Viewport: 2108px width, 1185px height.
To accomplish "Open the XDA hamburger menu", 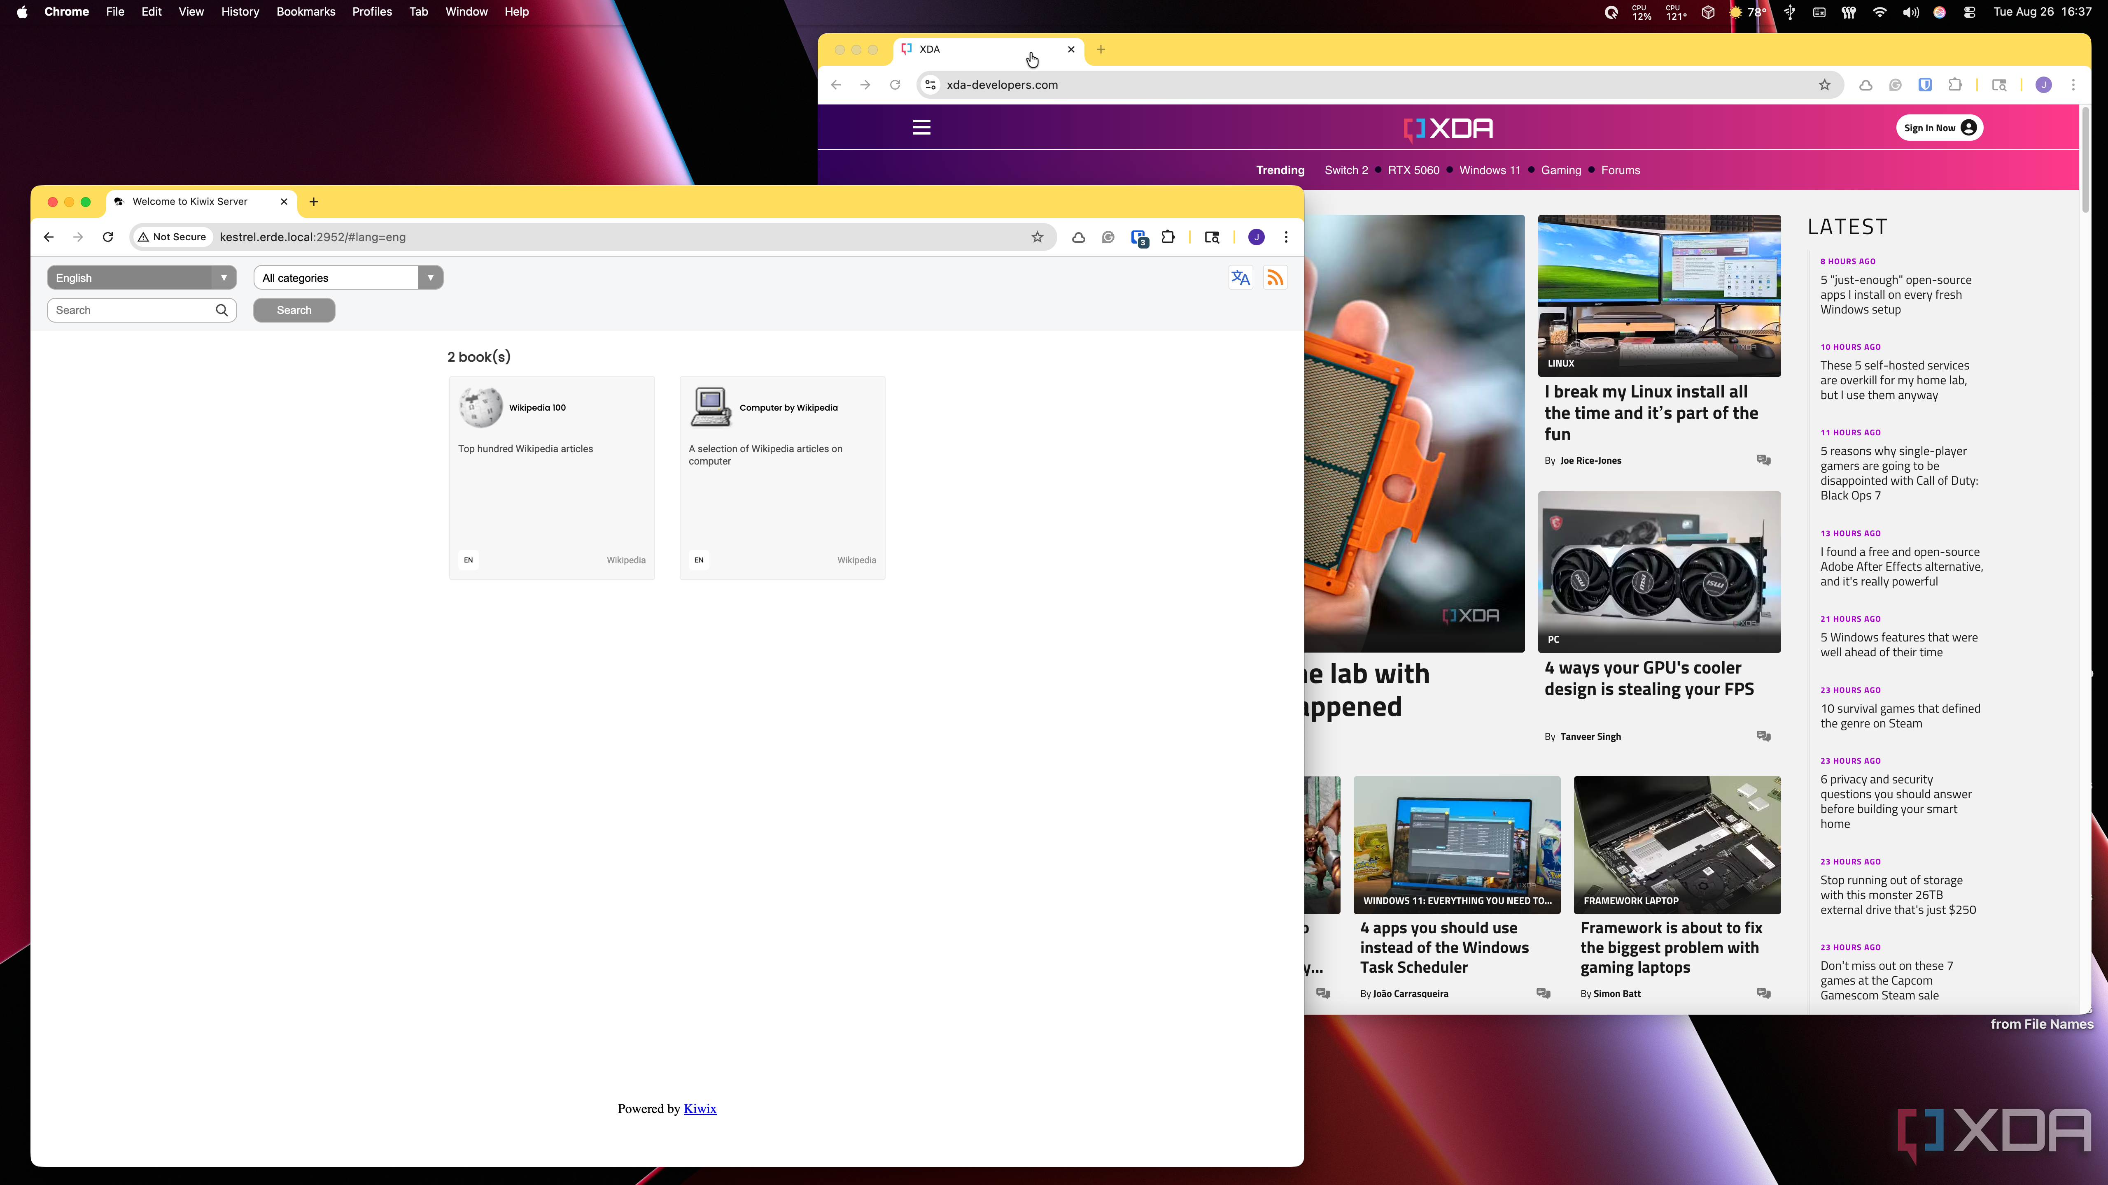I will 921,128.
